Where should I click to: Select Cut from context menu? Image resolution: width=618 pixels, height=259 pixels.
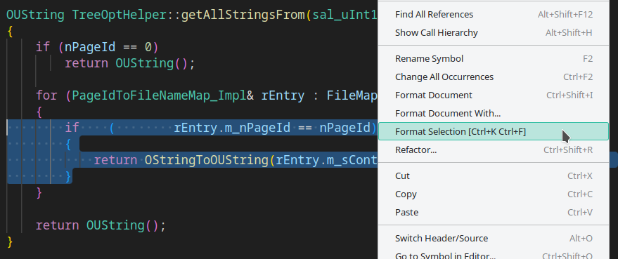coord(494,176)
